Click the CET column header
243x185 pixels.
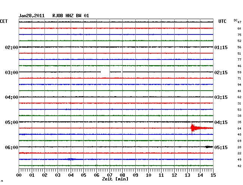click(4, 21)
